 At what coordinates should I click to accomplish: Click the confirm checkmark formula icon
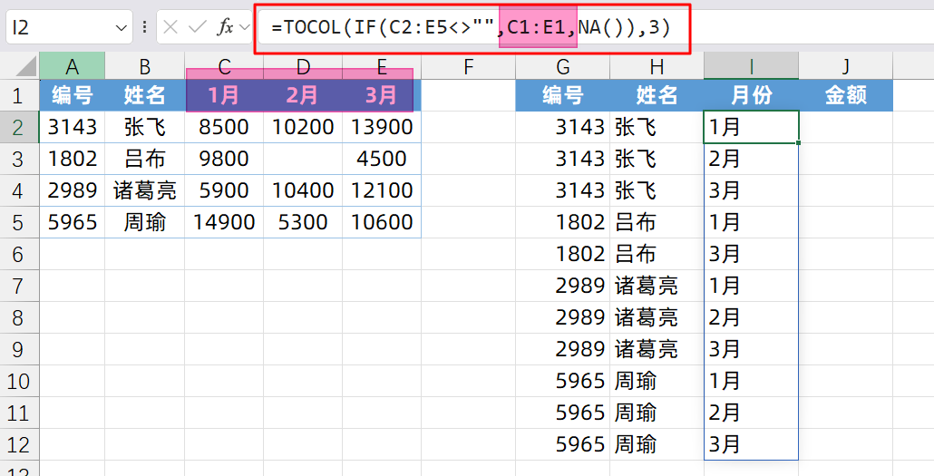coord(197,27)
